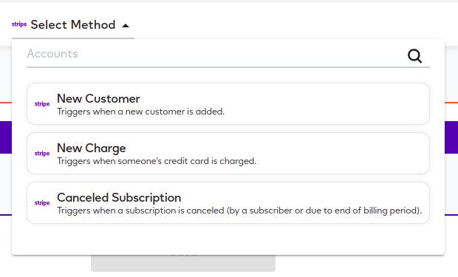Click the Stripe icon in New Charge row

pyautogui.click(x=42, y=154)
